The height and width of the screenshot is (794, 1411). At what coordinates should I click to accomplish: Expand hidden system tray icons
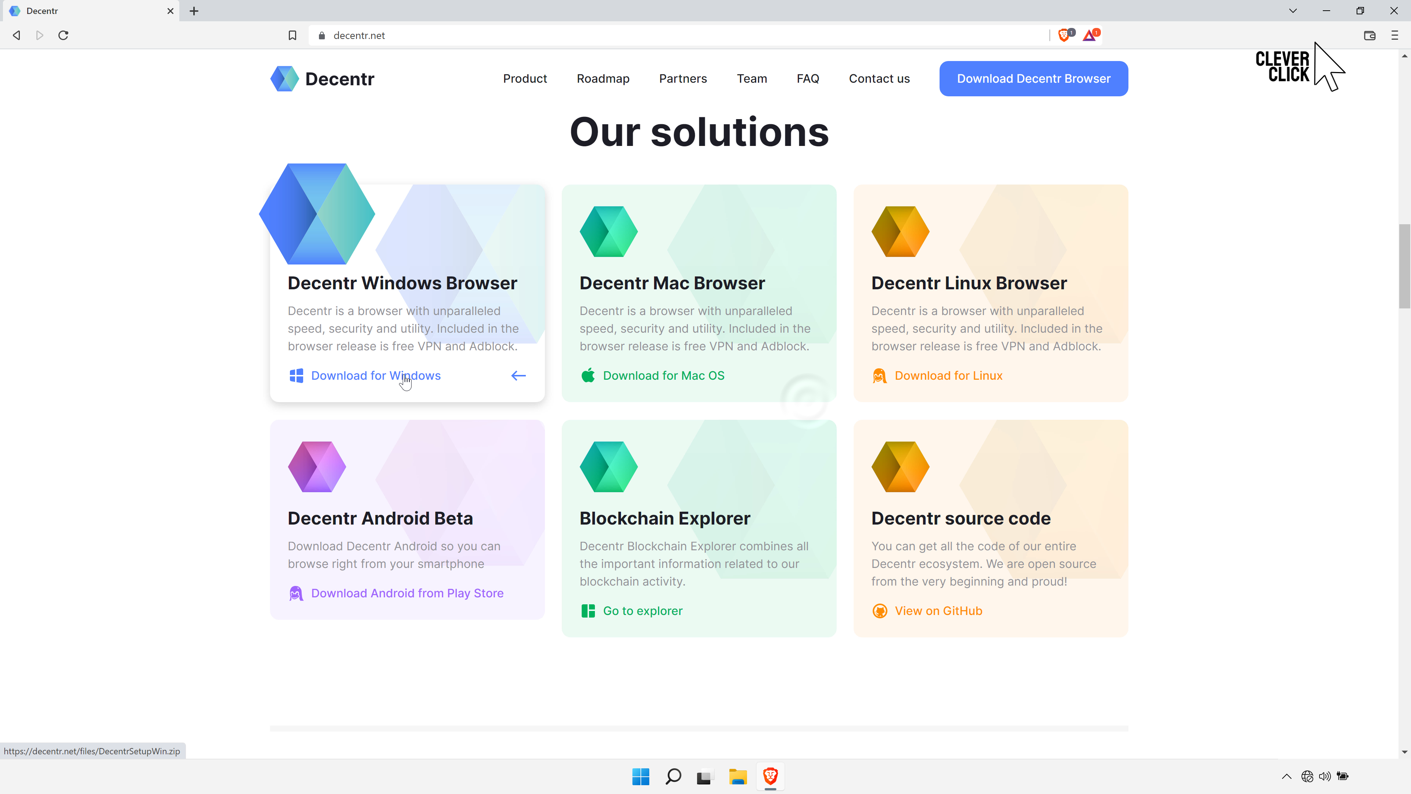(1287, 776)
